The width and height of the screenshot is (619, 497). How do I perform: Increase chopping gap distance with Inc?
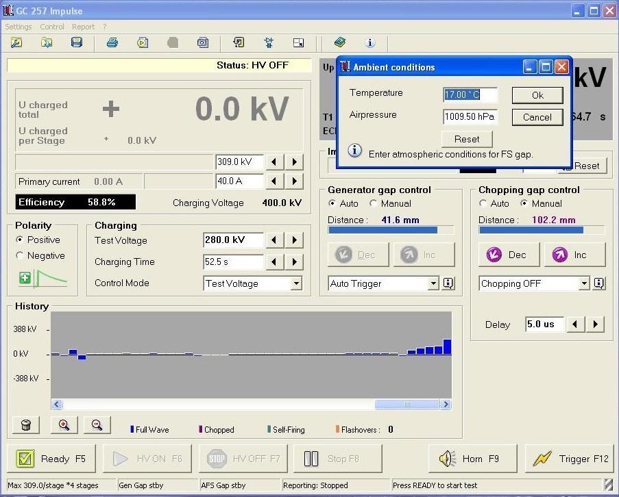pyautogui.click(x=574, y=255)
